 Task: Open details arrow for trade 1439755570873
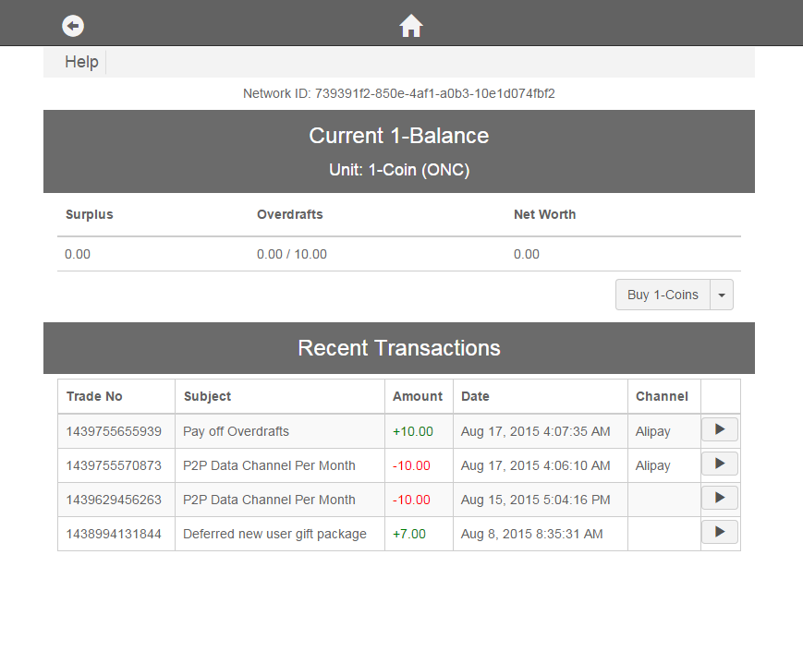coord(719,464)
